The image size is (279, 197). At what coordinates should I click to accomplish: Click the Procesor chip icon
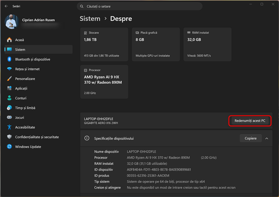pos(85,70)
